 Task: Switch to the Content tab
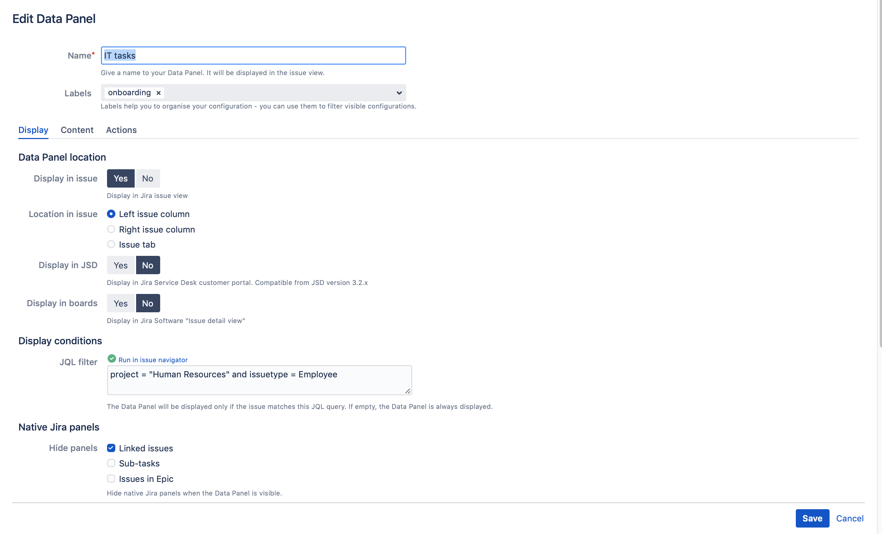point(77,130)
